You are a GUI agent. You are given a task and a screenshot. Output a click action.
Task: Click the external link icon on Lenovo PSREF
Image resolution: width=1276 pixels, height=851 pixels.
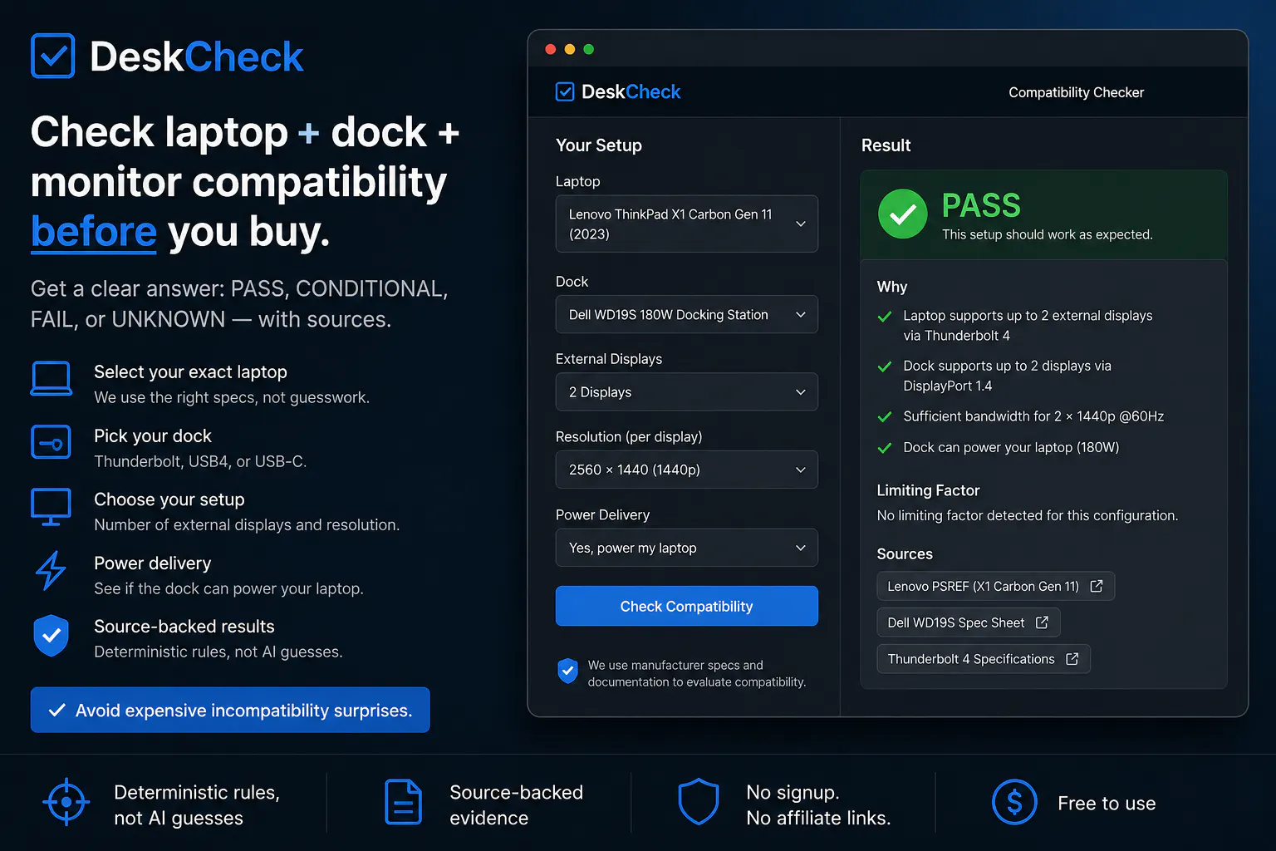click(x=1097, y=586)
